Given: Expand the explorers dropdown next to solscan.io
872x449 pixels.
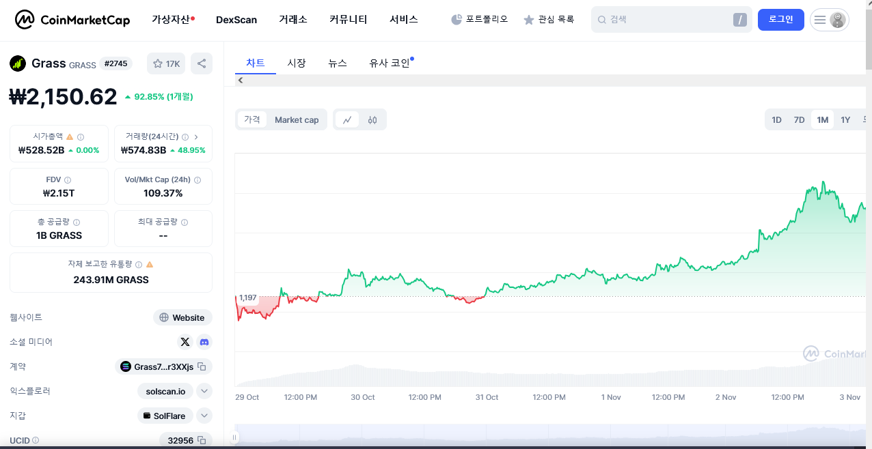Looking at the screenshot, I should click(x=204, y=391).
